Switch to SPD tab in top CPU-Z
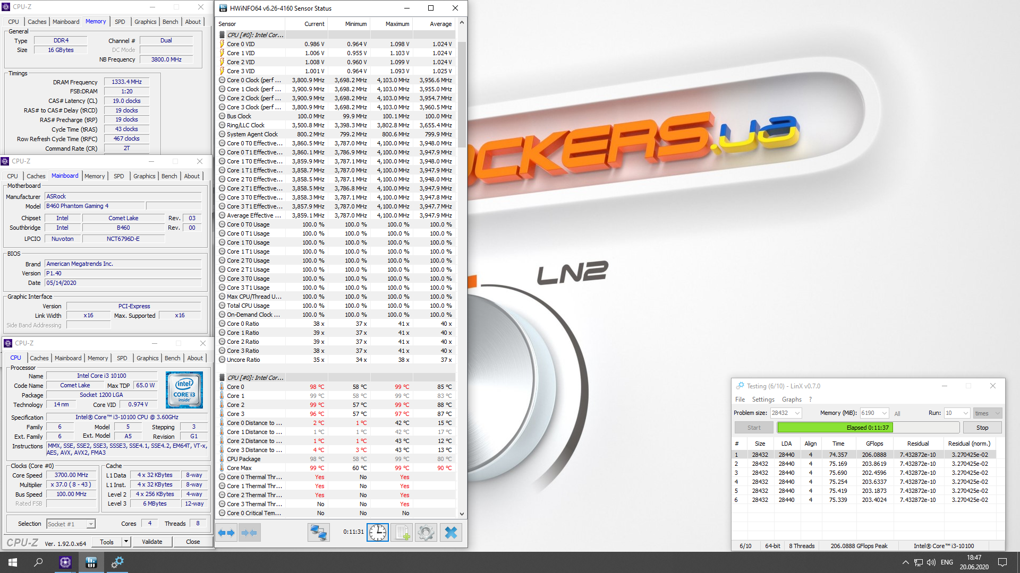Image resolution: width=1020 pixels, height=573 pixels. click(x=120, y=22)
